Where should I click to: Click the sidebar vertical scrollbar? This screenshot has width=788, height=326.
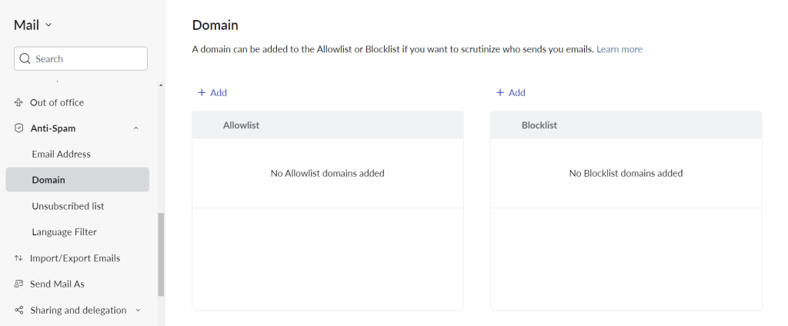coord(161,254)
